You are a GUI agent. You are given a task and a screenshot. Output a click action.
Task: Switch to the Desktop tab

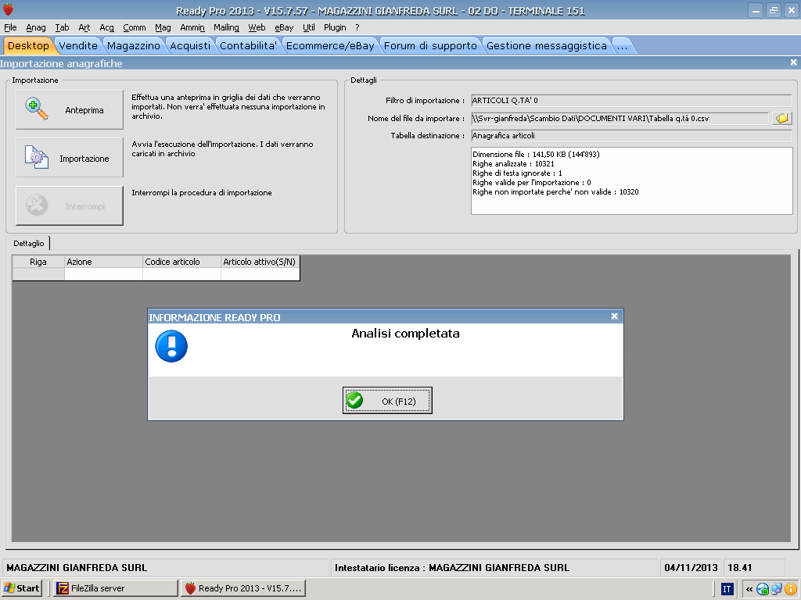point(28,45)
